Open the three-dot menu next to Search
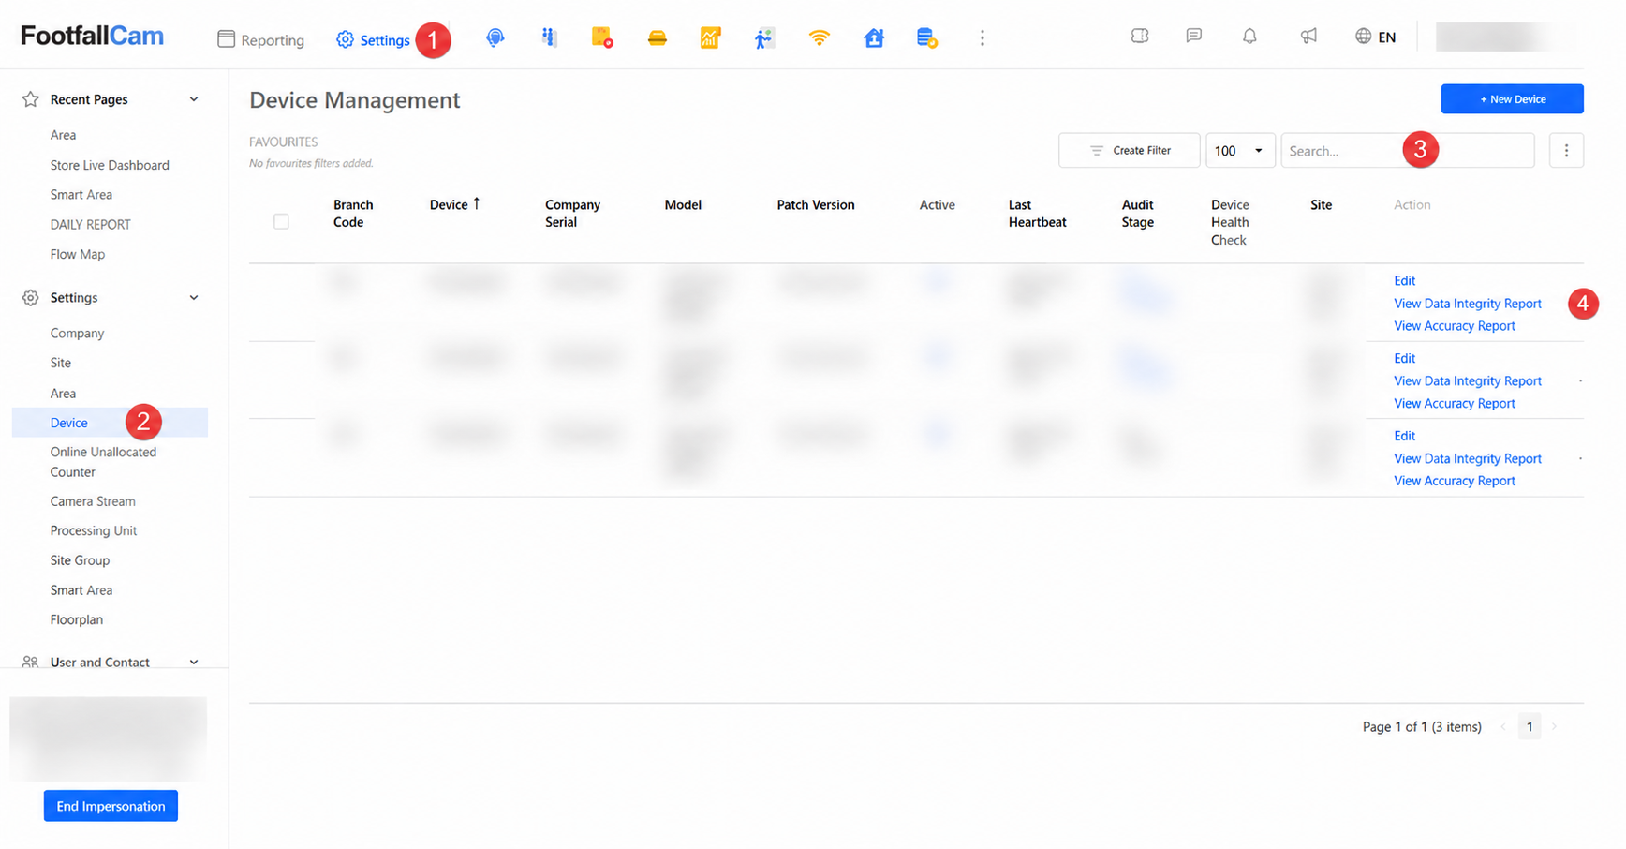 tap(1566, 150)
